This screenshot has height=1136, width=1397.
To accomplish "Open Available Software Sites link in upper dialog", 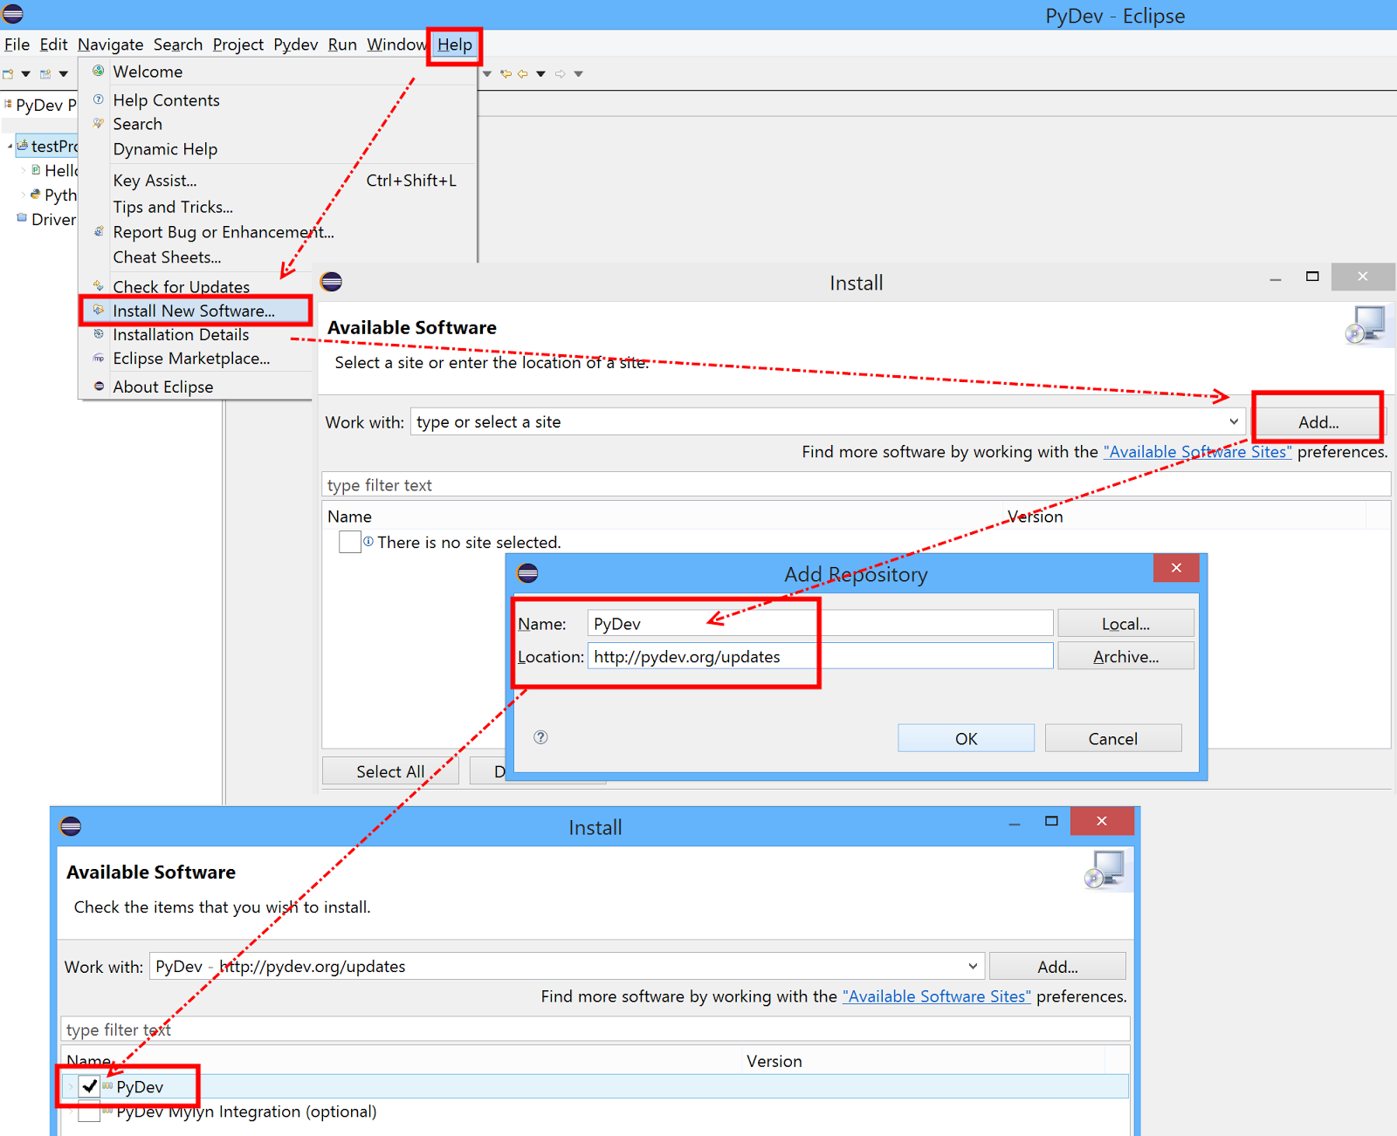I will pyautogui.click(x=1197, y=452).
